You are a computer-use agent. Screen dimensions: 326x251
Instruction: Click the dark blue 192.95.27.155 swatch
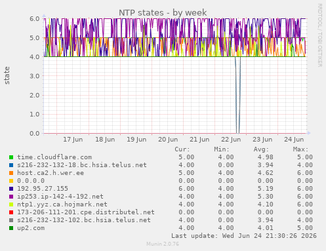coord(11,189)
